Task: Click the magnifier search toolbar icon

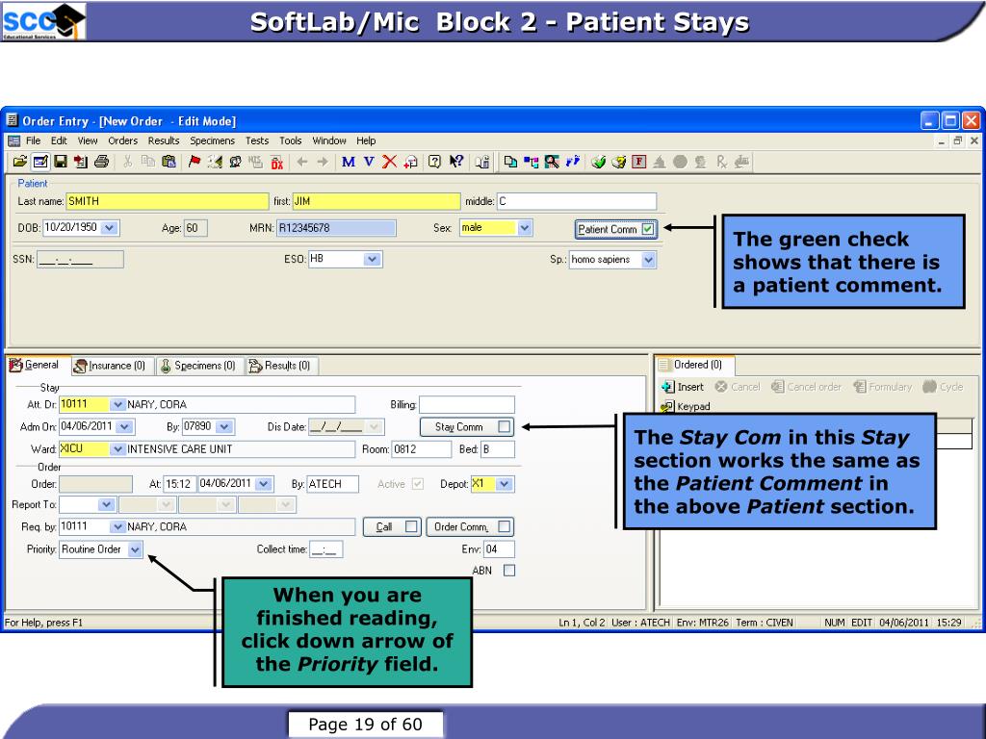Action: coord(552,162)
